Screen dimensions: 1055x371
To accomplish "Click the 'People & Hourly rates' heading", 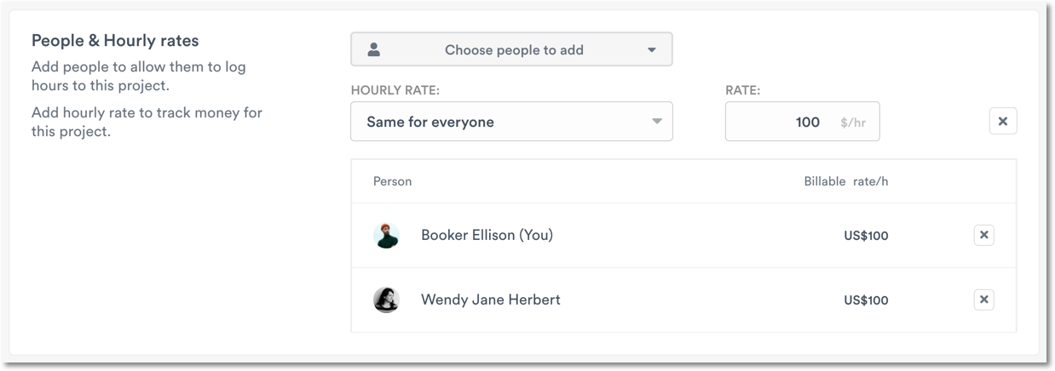I will 115,40.
